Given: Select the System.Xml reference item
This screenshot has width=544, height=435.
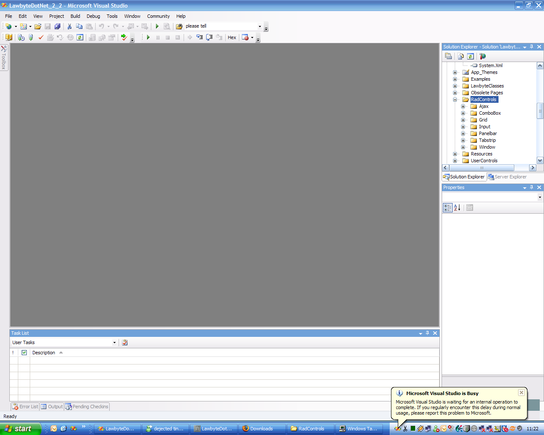Looking at the screenshot, I should 490,65.
